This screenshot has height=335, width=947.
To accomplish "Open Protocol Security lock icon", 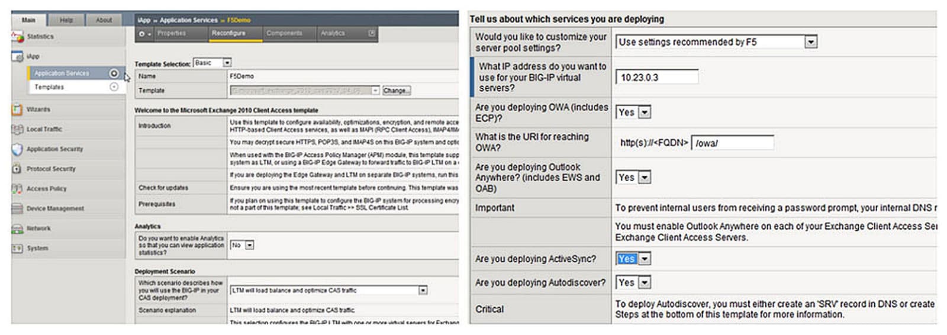I will [x=17, y=169].
